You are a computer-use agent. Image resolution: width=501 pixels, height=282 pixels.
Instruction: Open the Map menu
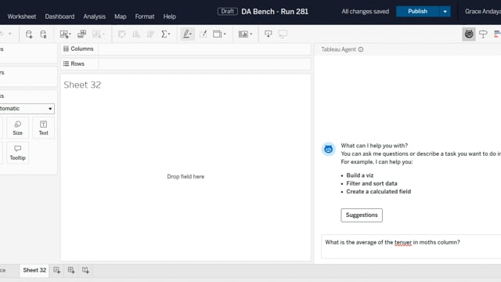(x=120, y=16)
